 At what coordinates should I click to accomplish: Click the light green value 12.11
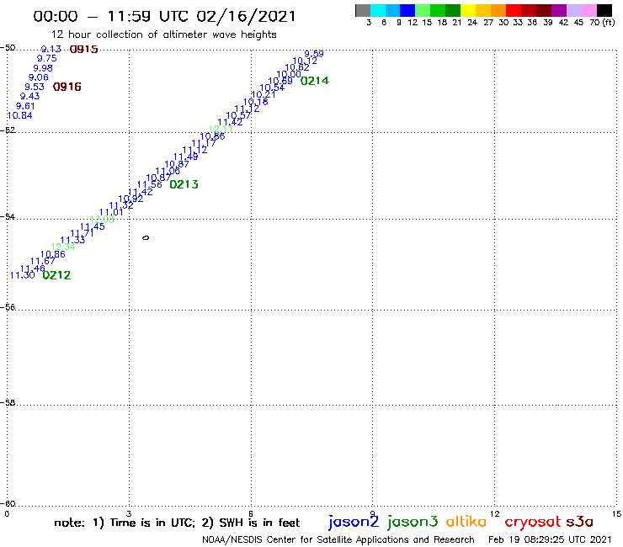pos(221,129)
